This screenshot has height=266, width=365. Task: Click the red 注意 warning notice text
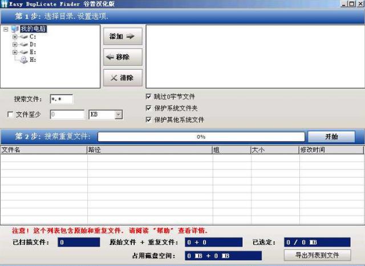[x=109, y=231]
